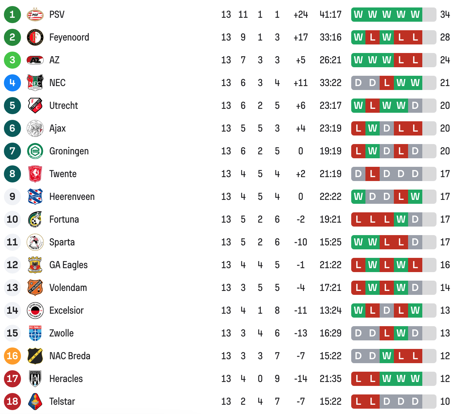
Task: Open the Twente team name link
Action: tap(63, 174)
